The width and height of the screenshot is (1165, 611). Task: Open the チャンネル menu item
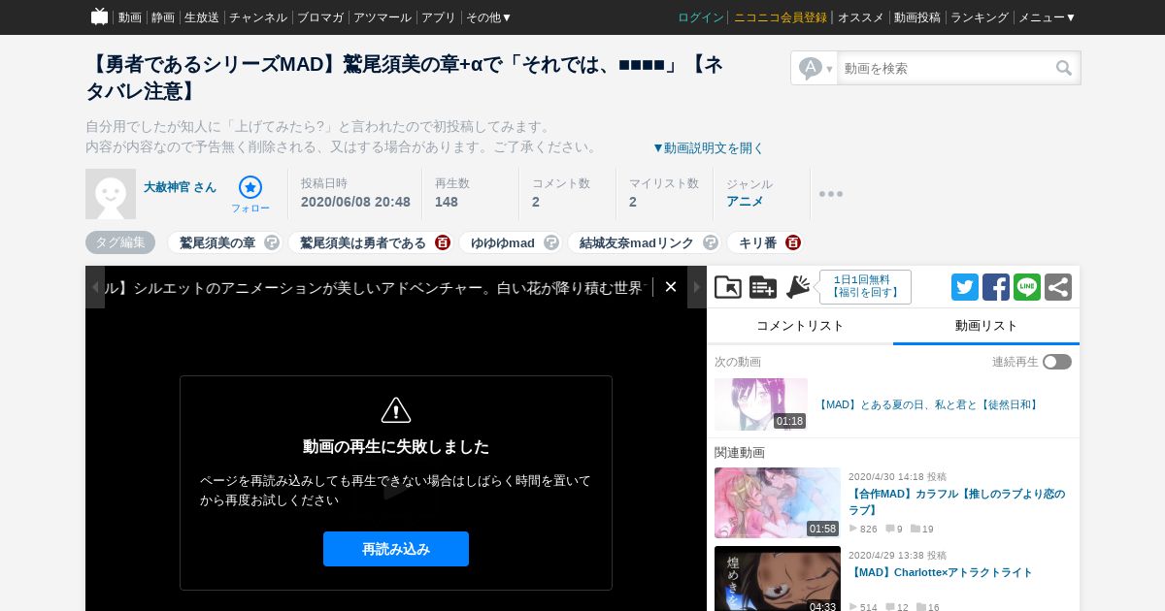coord(258,17)
